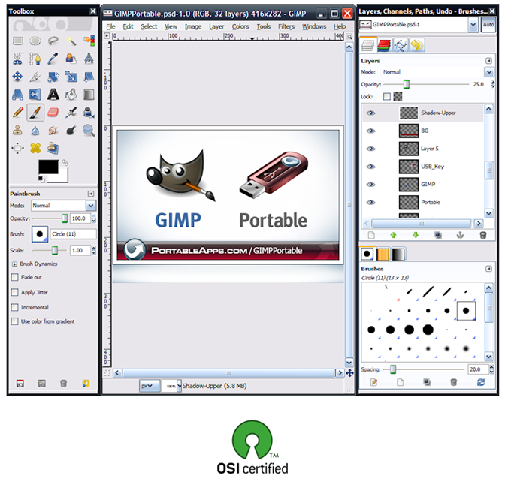The height and width of the screenshot is (479, 505).
Task: Toggle visibility of Layer 5
Action: [x=371, y=149]
